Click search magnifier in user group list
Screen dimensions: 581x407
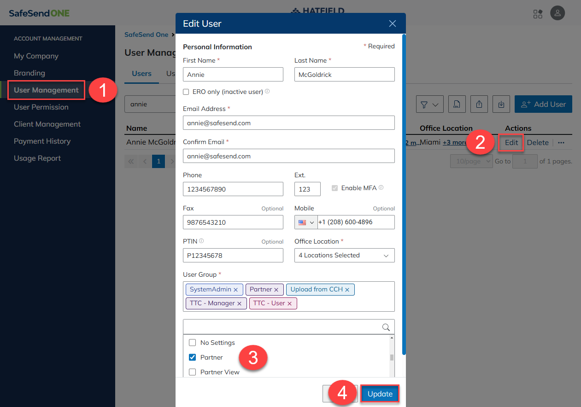[x=386, y=327]
